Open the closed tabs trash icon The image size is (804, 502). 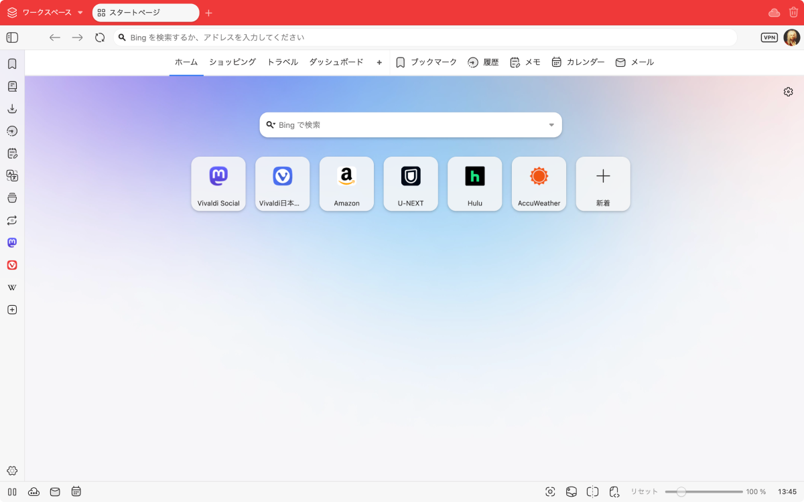coord(793,13)
